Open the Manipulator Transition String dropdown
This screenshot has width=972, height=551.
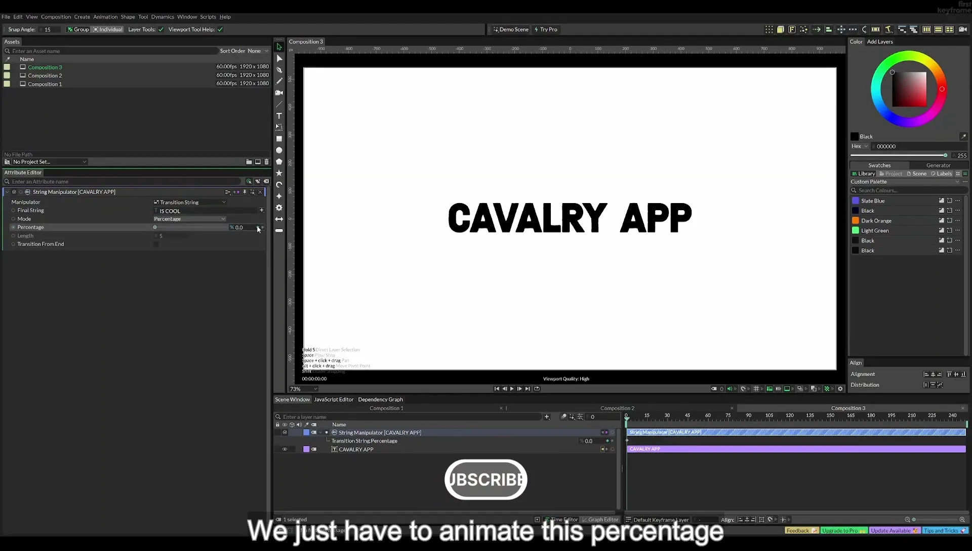coord(190,202)
